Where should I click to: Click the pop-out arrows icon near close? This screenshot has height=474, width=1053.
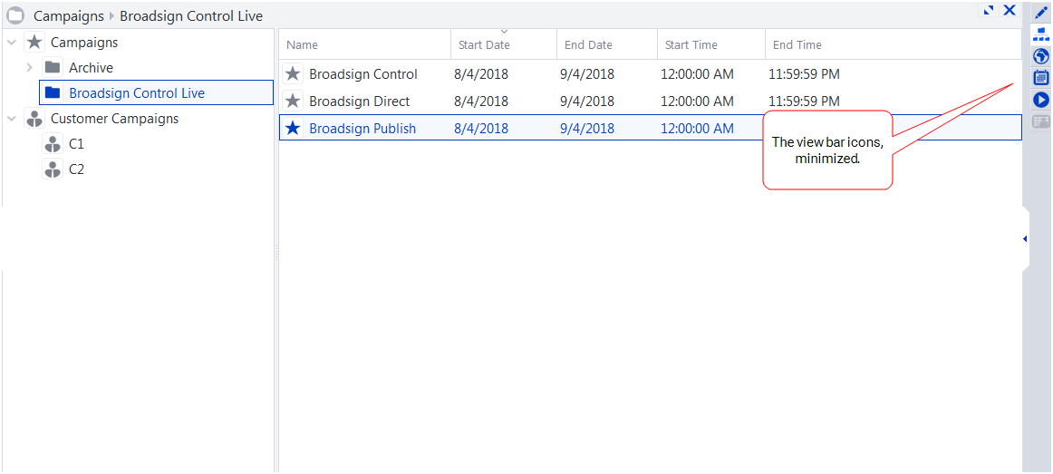989,10
